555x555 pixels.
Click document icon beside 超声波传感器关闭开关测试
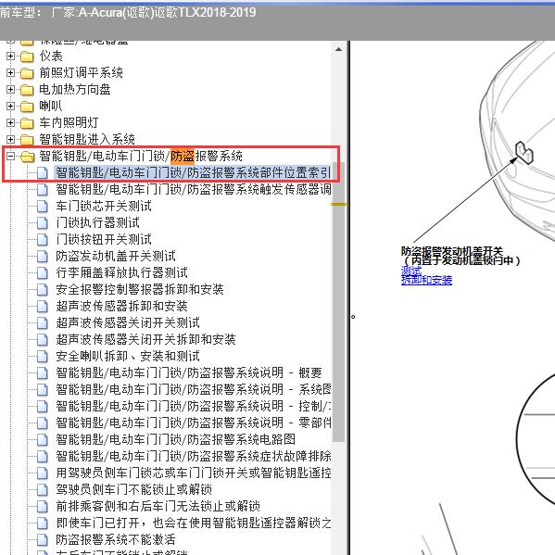point(42,322)
